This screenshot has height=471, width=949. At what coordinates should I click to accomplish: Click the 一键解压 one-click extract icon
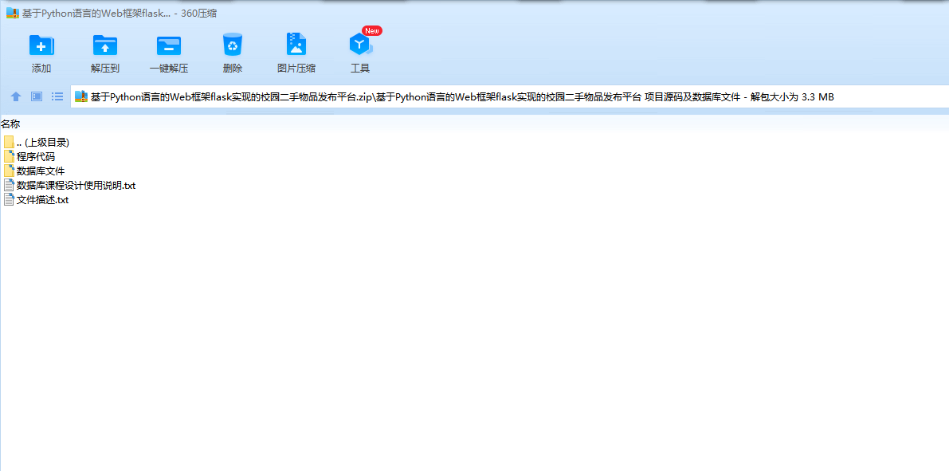coord(169,45)
